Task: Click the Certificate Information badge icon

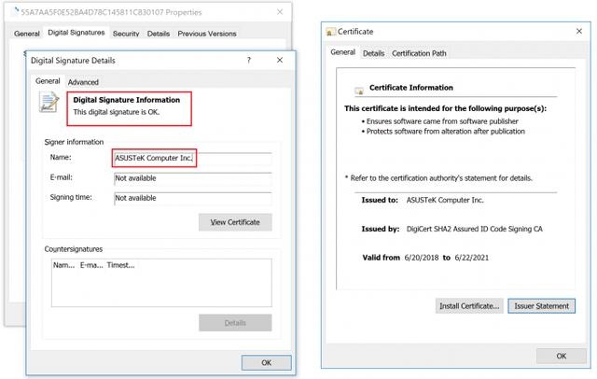Action: [358, 90]
